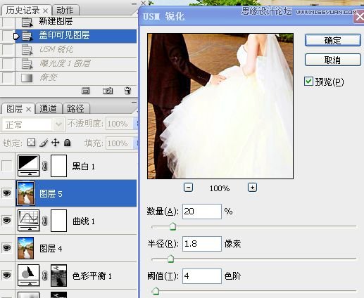Viewport: 364px width, 298px height.
Task: Zoom out preview with minus icon
Action: [188, 188]
